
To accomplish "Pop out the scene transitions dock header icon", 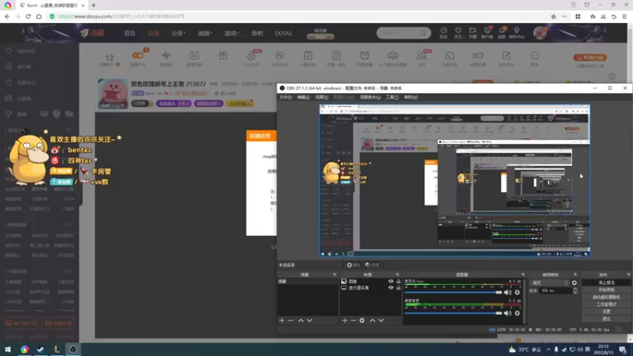I will (575, 275).
